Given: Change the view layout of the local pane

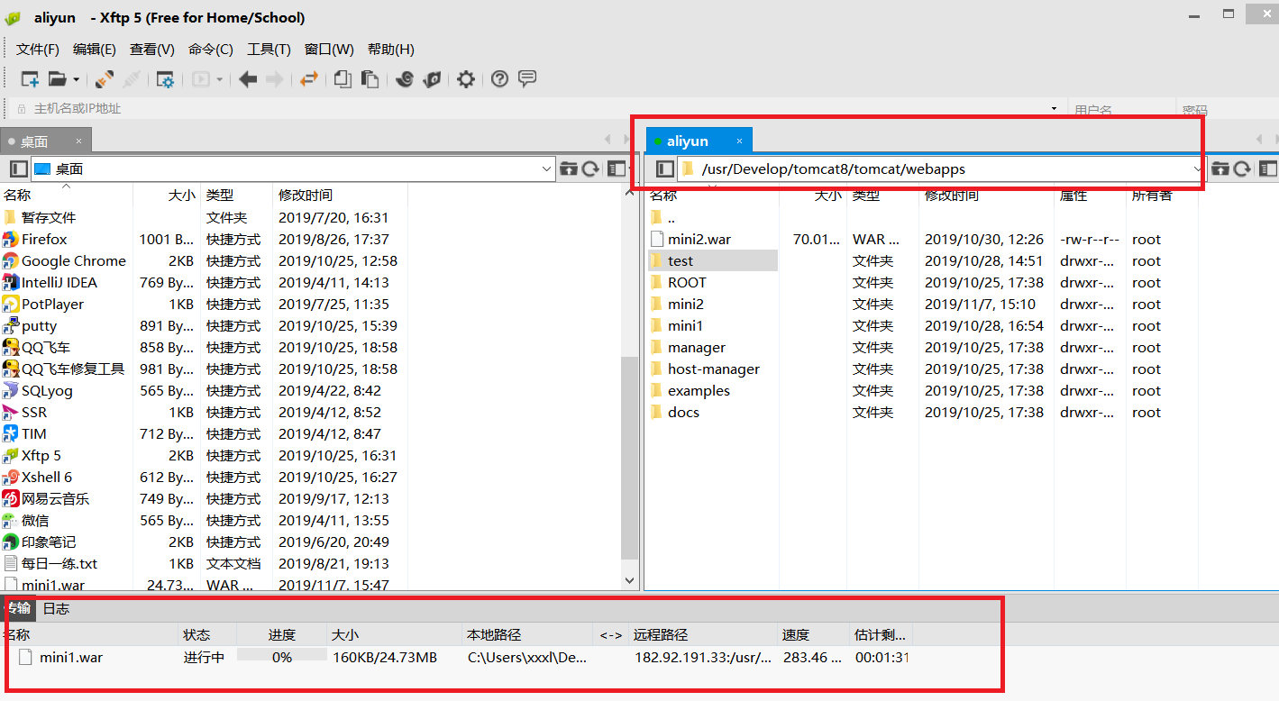Looking at the screenshot, I should tap(617, 168).
